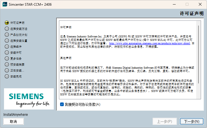Click the license text vertical scrollbar
207x128 pixels.
(198, 54)
